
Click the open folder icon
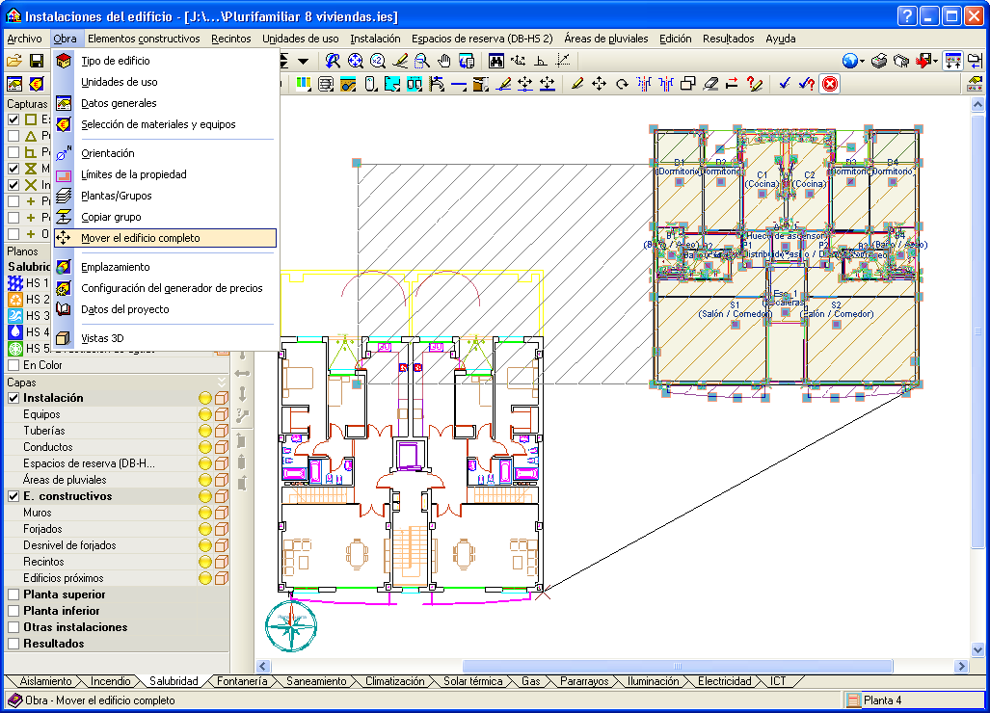tap(14, 61)
